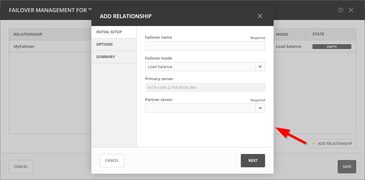Cancel the Add Relationship wizard
365x180 pixels.
(x=112, y=160)
